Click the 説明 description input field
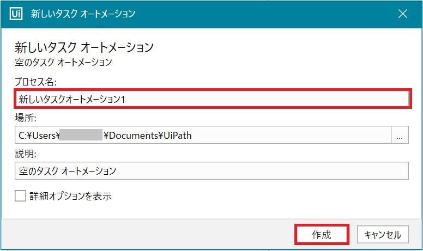Image resolution: width=423 pixels, height=251 pixels. 211,171
